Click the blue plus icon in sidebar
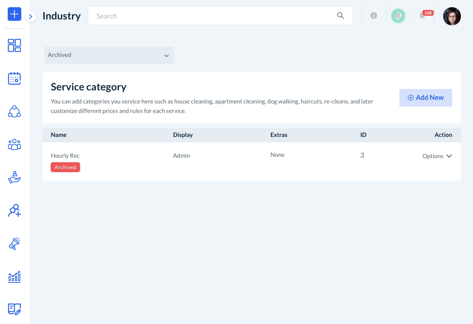This screenshot has height=324, width=473. [14, 14]
